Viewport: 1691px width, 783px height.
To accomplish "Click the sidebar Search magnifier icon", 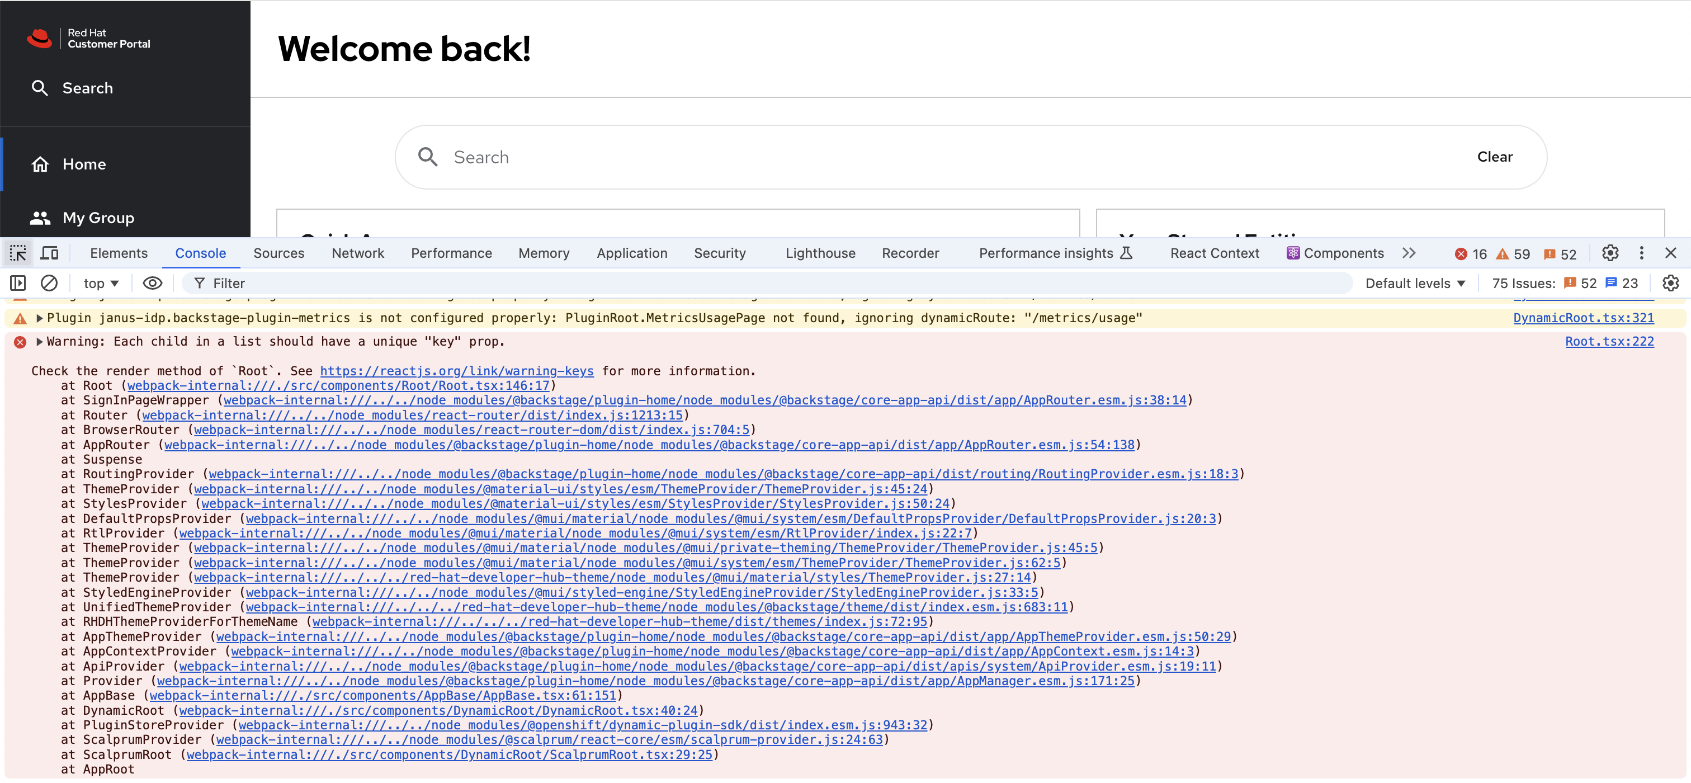I will tap(40, 88).
